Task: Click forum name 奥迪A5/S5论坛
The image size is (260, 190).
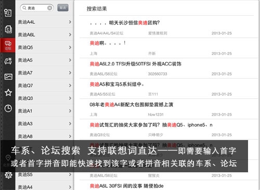Action: click(x=102, y=94)
